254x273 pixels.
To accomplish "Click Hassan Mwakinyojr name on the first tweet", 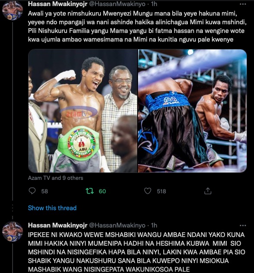I will click(x=58, y=4).
